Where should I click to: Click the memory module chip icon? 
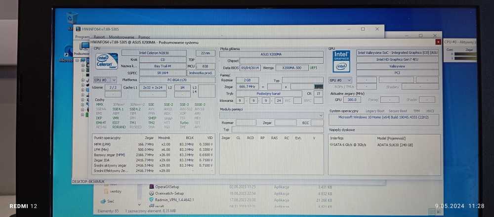coord(319,87)
